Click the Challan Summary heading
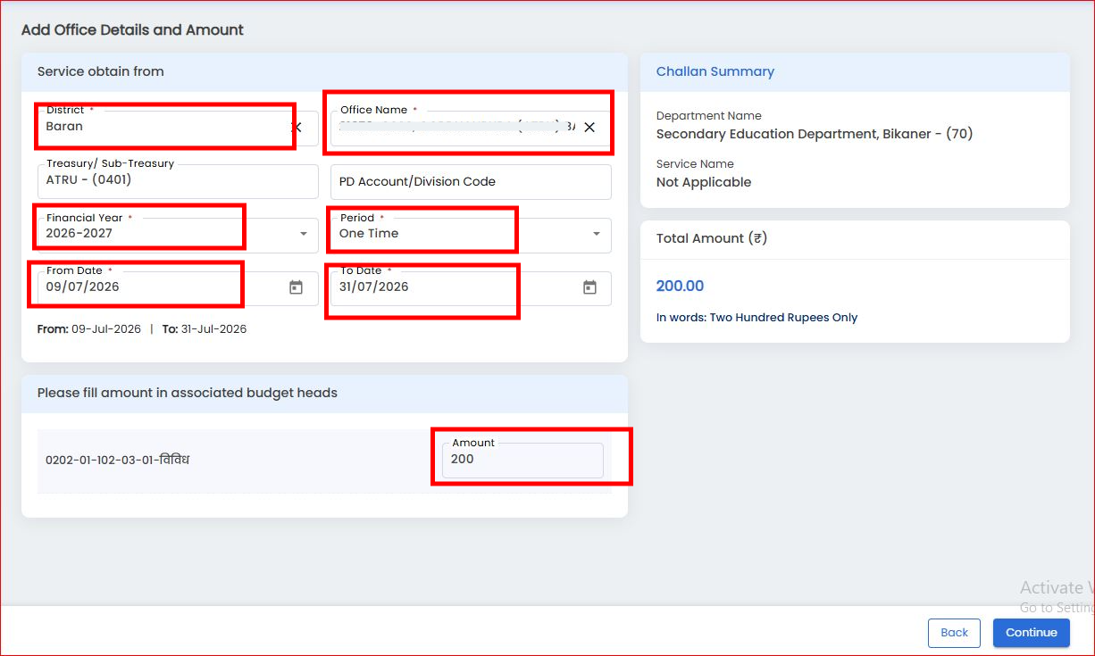Viewport: 1095px width, 656px height. 715,71
